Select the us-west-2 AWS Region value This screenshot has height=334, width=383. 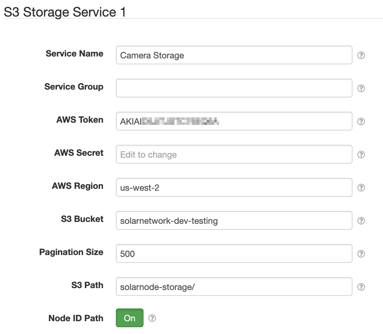234,187
